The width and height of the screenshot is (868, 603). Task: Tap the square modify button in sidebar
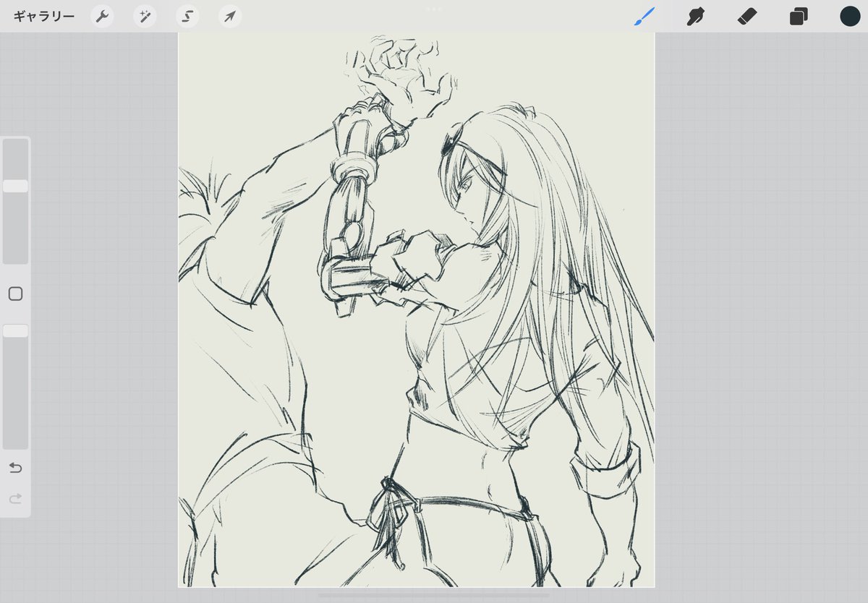click(x=15, y=294)
